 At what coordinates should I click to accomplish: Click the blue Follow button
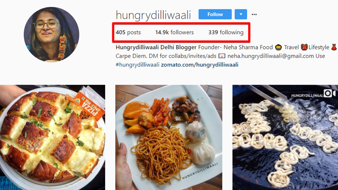tap(215, 14)
